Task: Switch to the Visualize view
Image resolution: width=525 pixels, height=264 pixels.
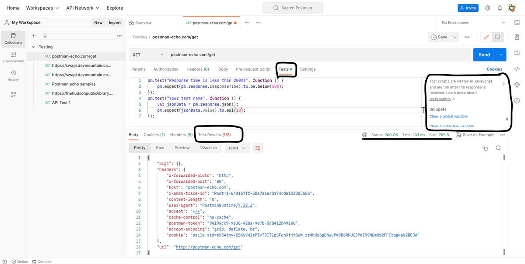Action: (x=208, y=147)
